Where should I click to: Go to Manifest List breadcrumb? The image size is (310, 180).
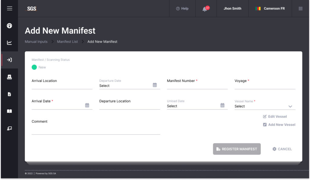68,42
